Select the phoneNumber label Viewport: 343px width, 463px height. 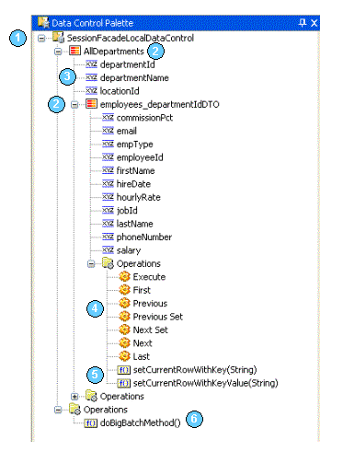coord(144,237)
